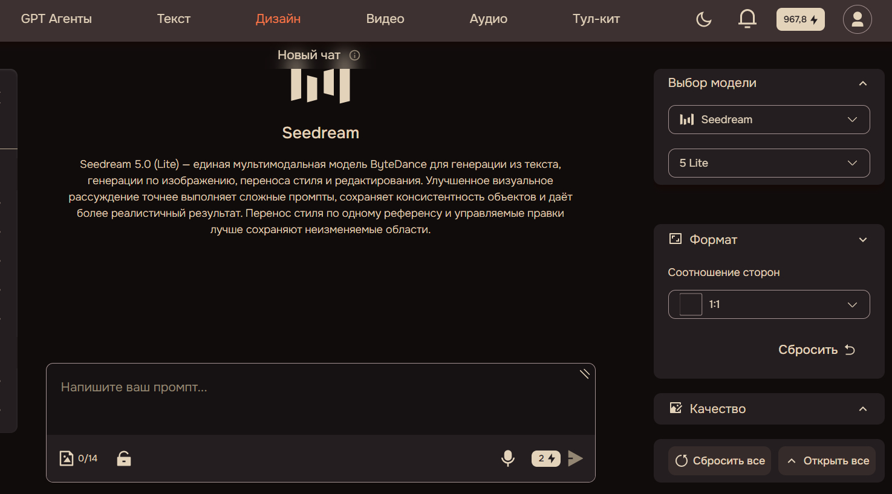Open the Видео tab

pos(385,19)
